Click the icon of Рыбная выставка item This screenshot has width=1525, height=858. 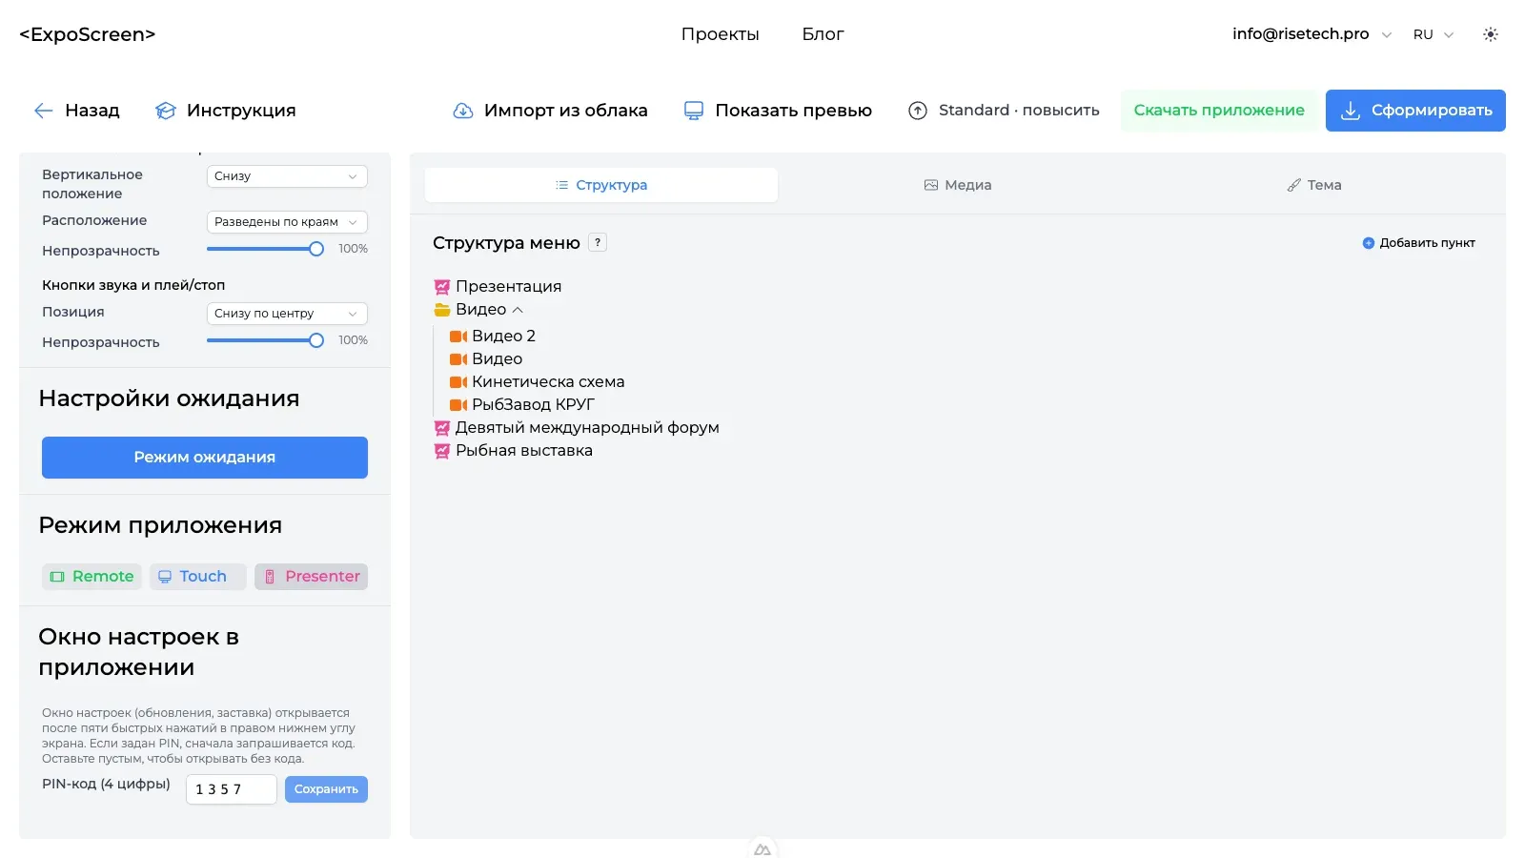(x=442, y=451)
